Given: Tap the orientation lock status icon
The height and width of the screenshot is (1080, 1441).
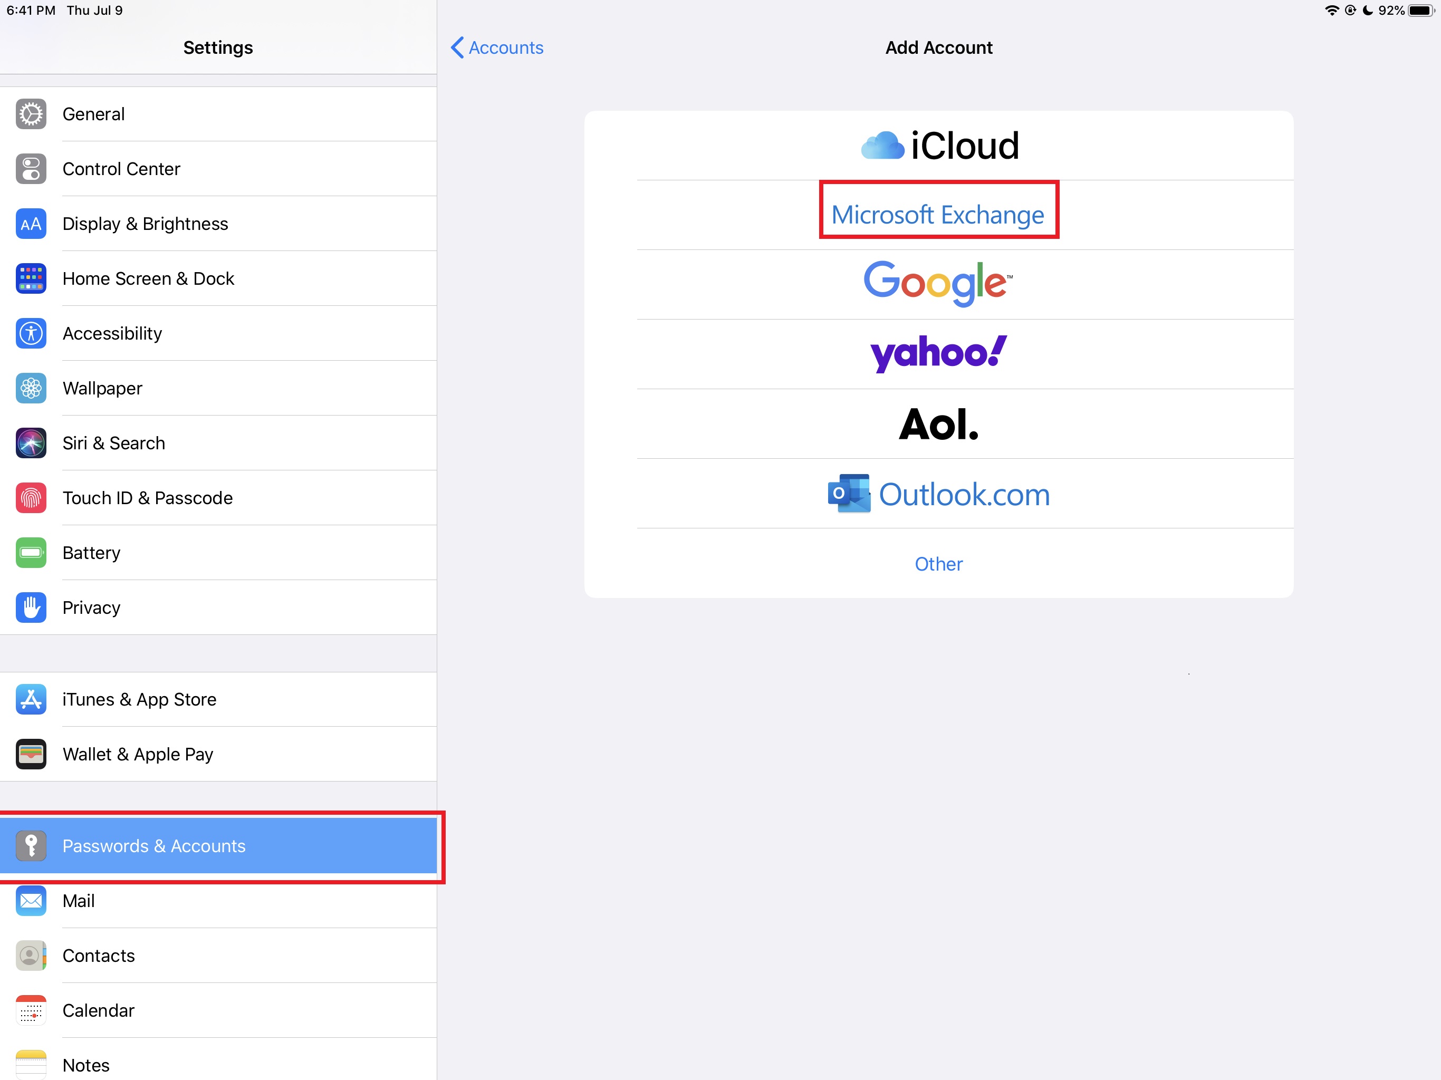Looking at the screenshot, I should pos(1350,11).
